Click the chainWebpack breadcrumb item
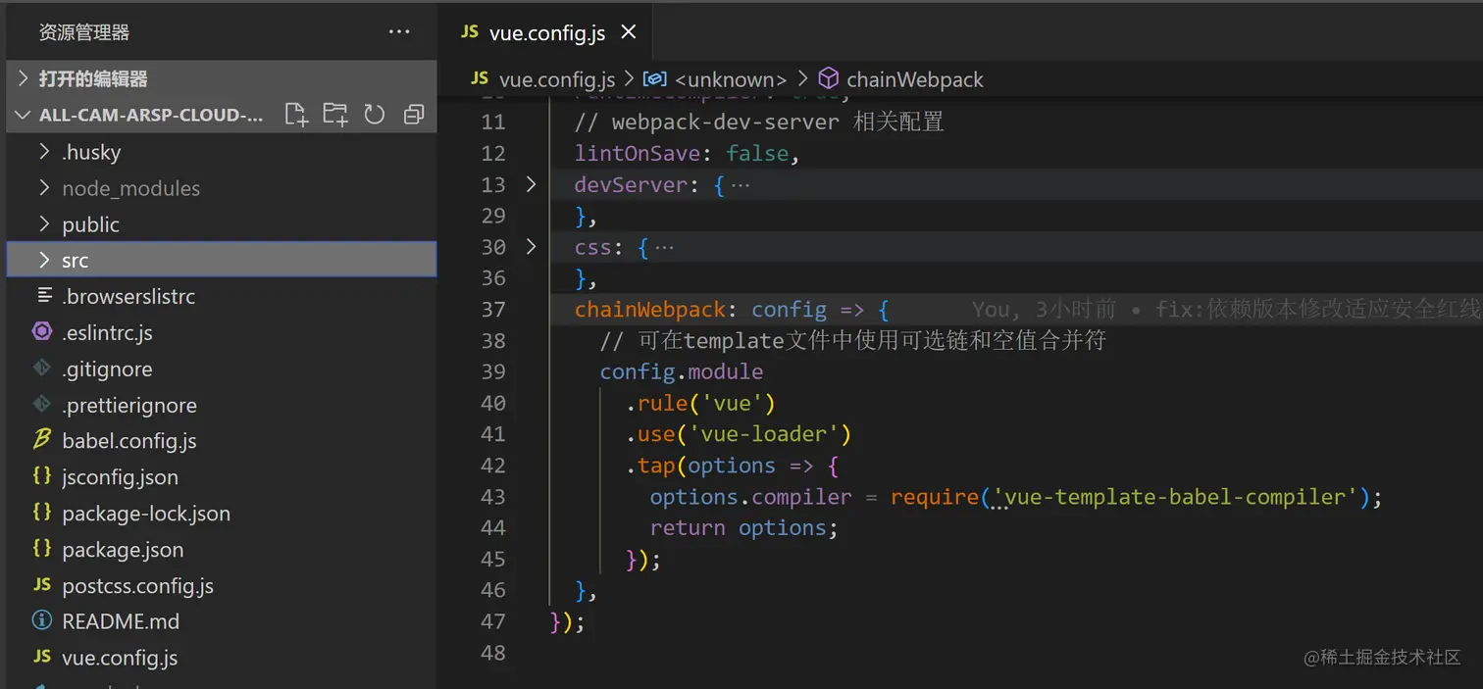The height and width of the screenshot is (689, 1483). [914, 79]
